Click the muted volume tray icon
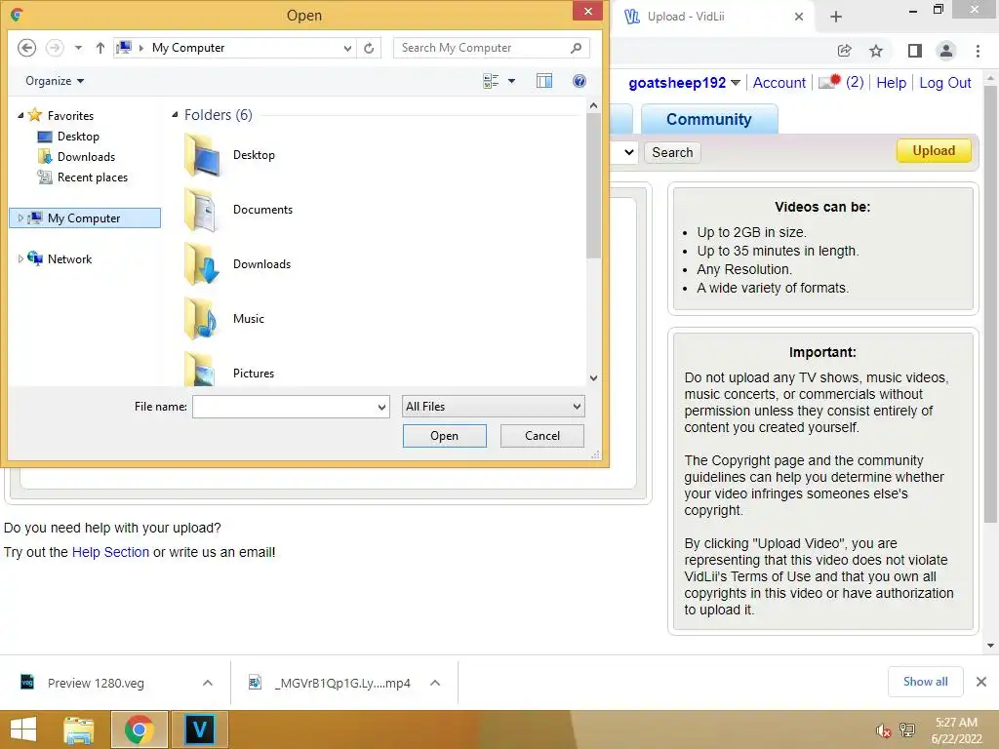Image resolution: width=999 pixels, height=749 pixels. [883, 730]
